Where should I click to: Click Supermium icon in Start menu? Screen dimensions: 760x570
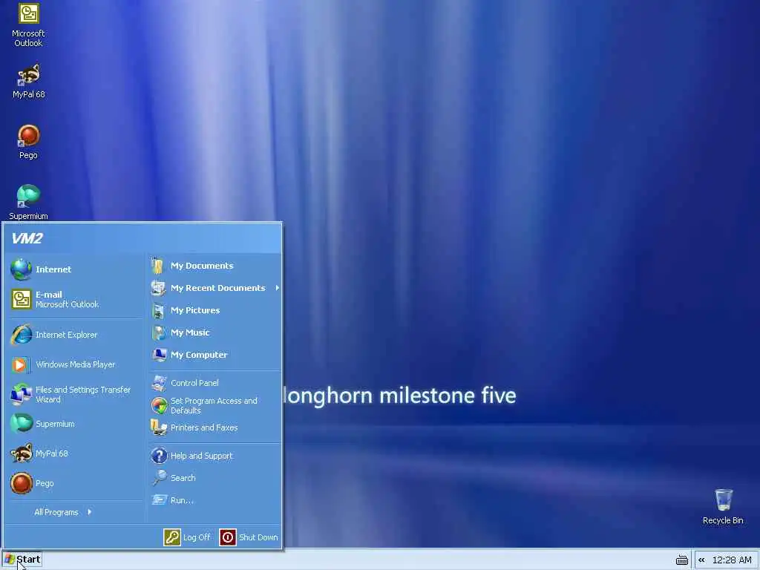(x=22, y=424)
